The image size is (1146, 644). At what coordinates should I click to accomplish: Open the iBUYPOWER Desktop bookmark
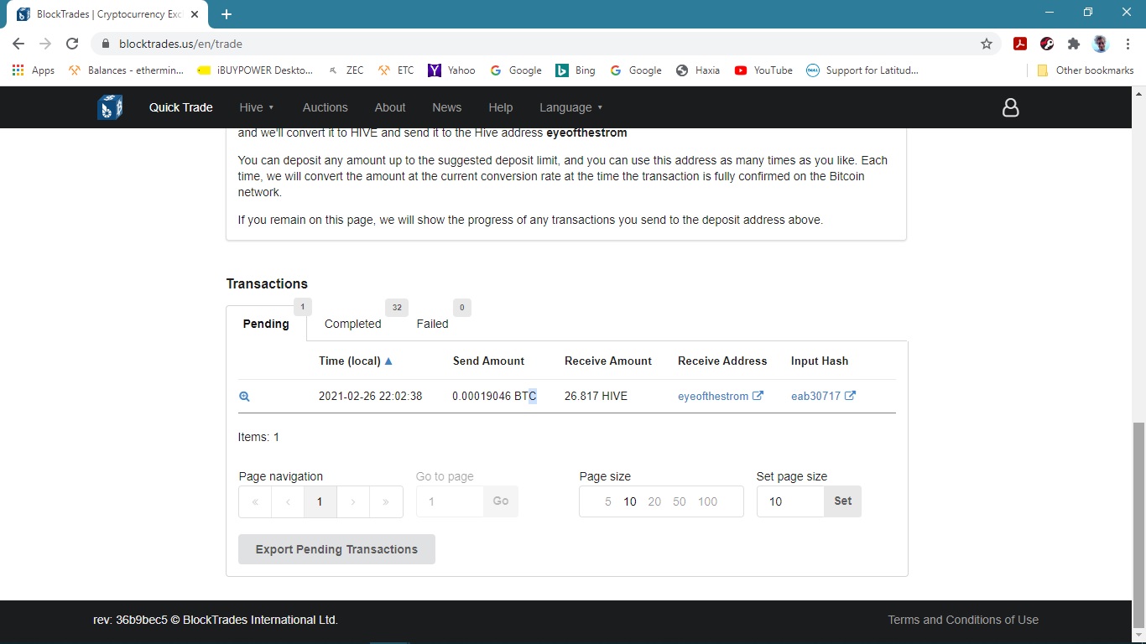[x=255, y=70]
